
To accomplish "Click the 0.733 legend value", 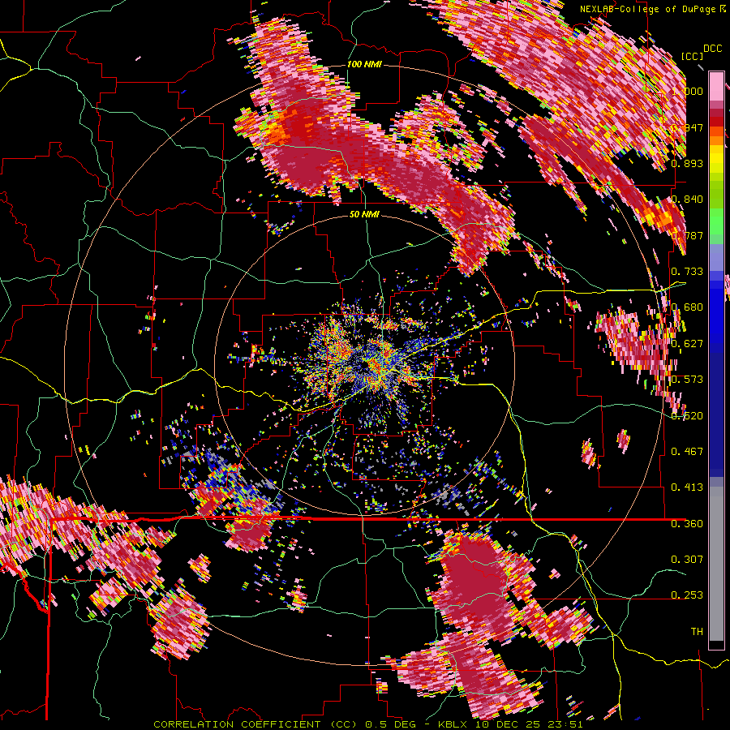I will click(x=687, y=272).
